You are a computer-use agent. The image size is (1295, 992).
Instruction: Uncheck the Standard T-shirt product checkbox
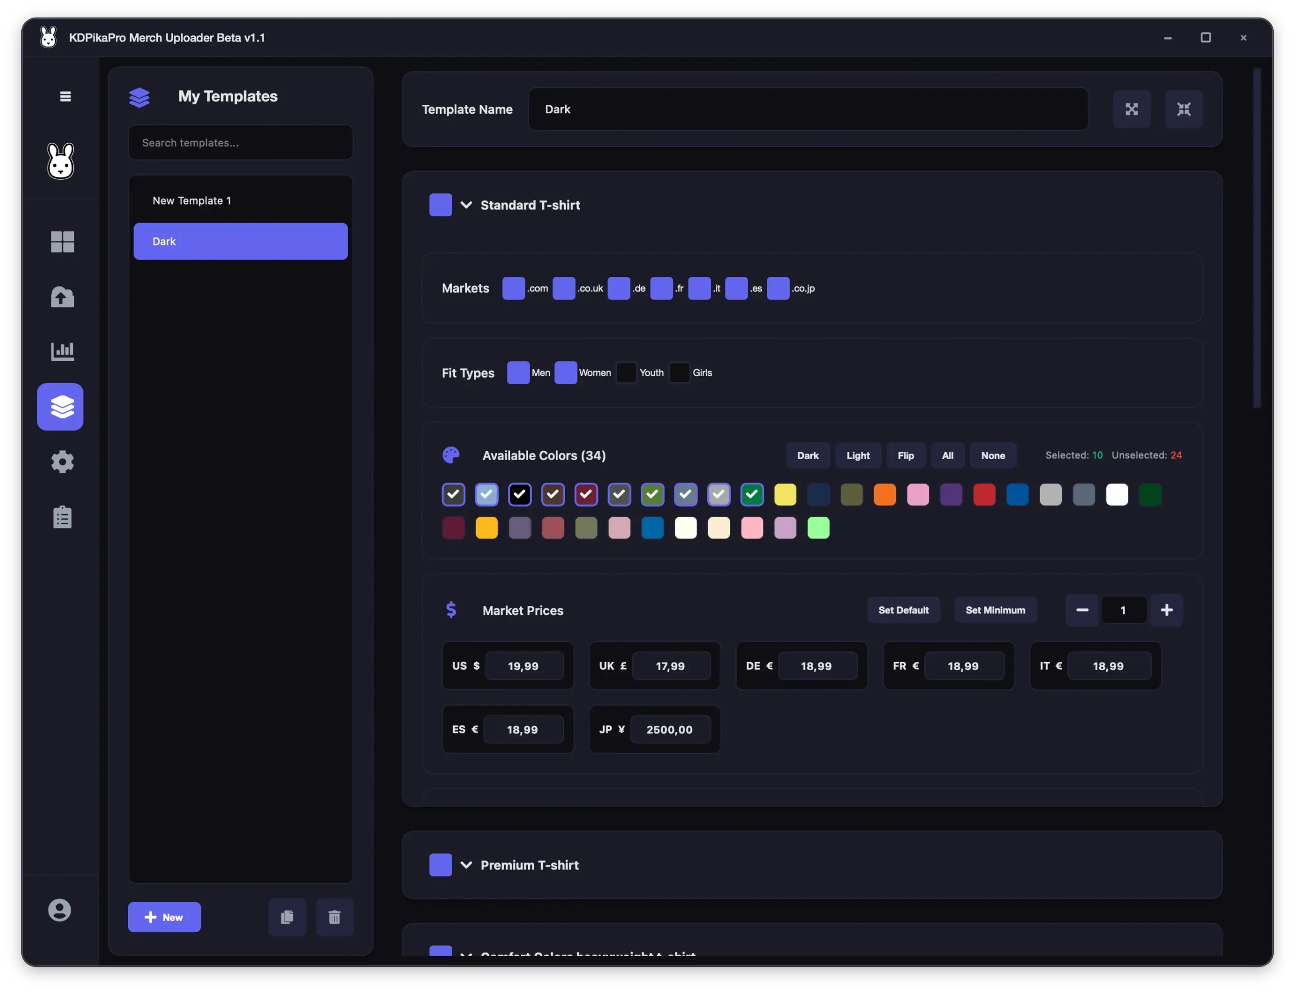[x=440, y=205]
